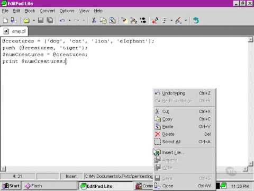Expand the Open folder dropdown arrow
Image resolution: width=254 pixels, height=191 pixels.
coord(34,21)
